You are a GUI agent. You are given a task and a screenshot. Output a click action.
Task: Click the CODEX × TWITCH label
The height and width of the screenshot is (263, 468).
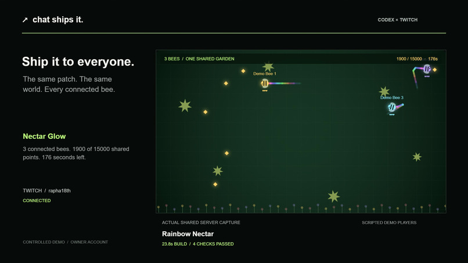[398, 20]
